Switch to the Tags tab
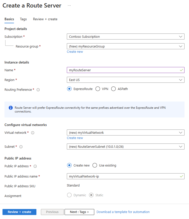The width and height of the screenshot is (189, 219). [x=23, y=19]
